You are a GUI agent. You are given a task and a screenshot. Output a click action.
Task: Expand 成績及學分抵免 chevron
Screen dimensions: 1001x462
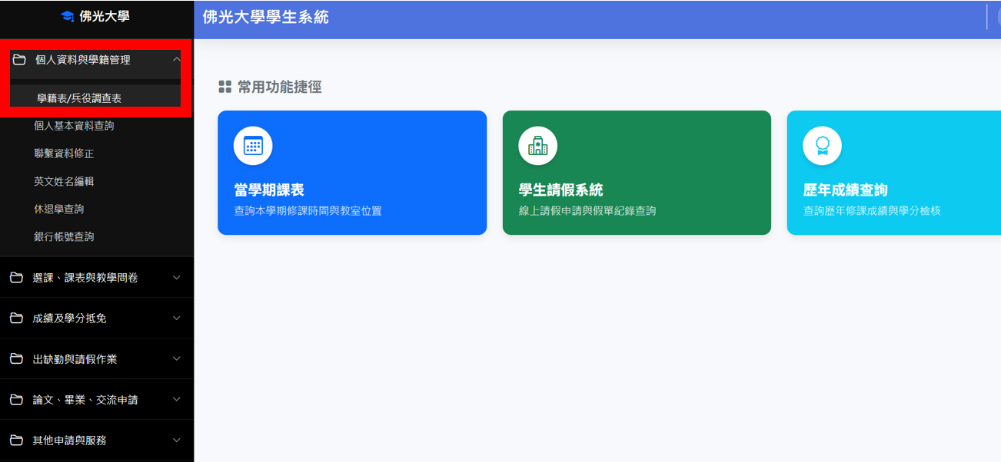(x=176, y=318)
